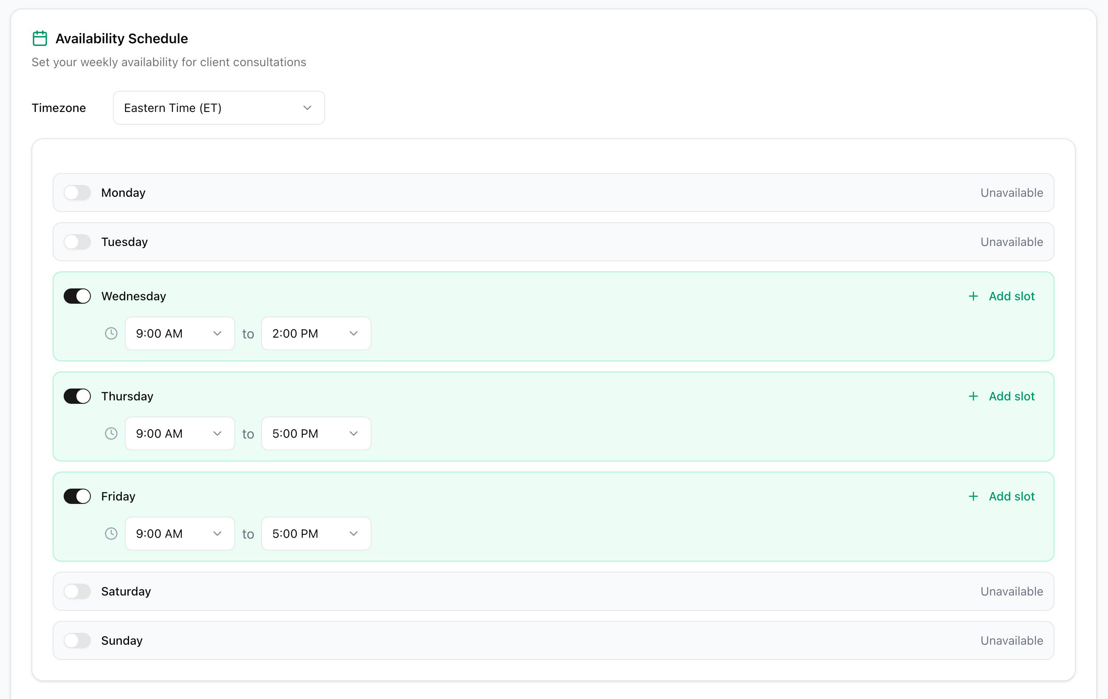Click the Add slot text for Wednesday

click(x=1011, y=296)
